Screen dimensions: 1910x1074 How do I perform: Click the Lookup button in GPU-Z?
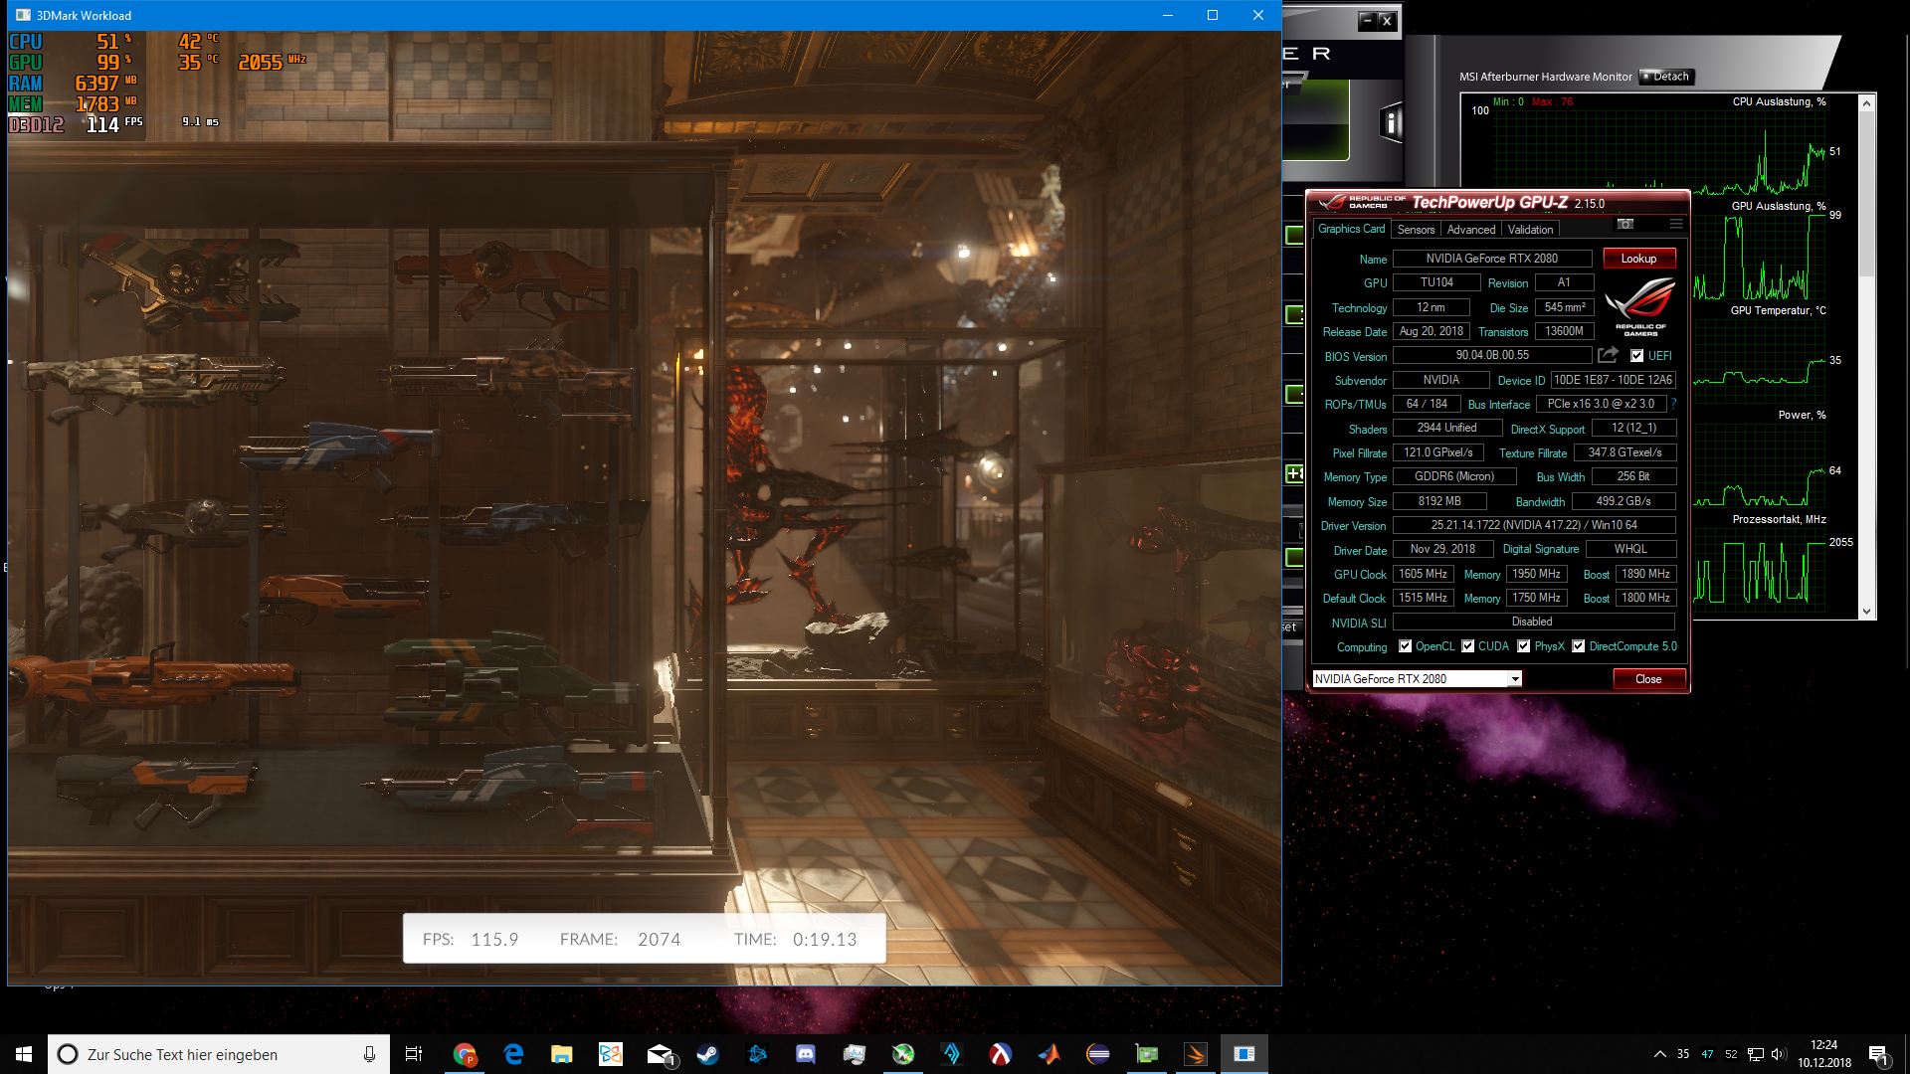(1638, 259)
